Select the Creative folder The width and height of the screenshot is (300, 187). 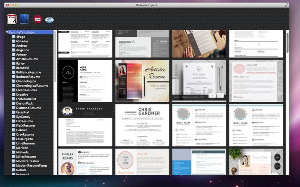20,95
